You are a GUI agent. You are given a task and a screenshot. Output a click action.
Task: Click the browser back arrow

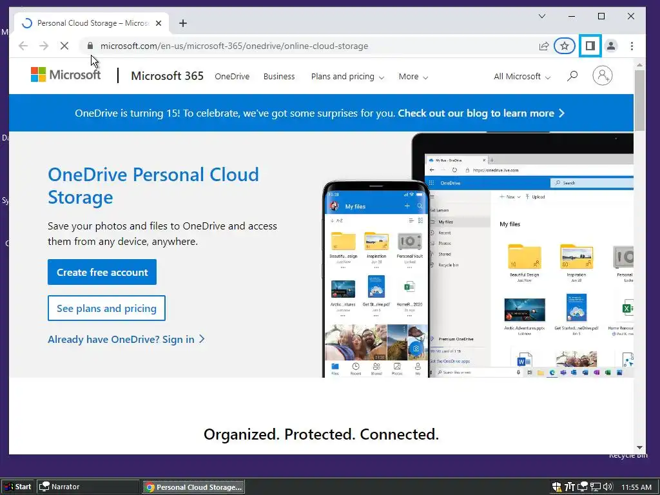23,46
